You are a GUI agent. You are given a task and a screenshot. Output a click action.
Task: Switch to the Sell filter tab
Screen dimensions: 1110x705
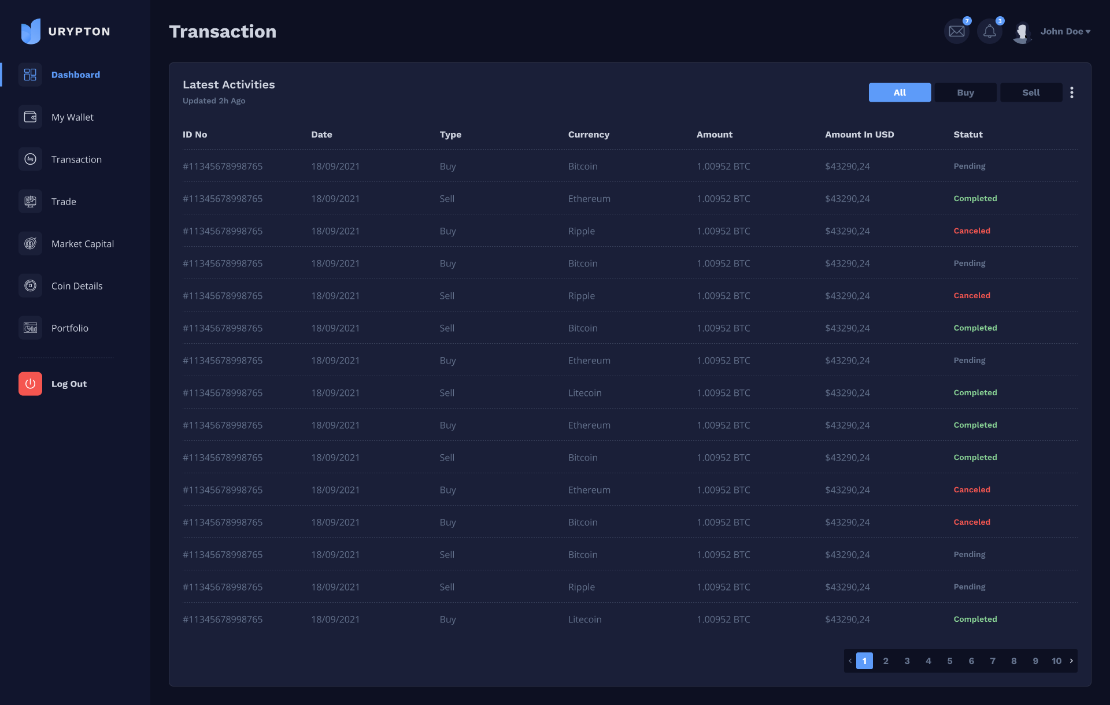point(1031,92)
